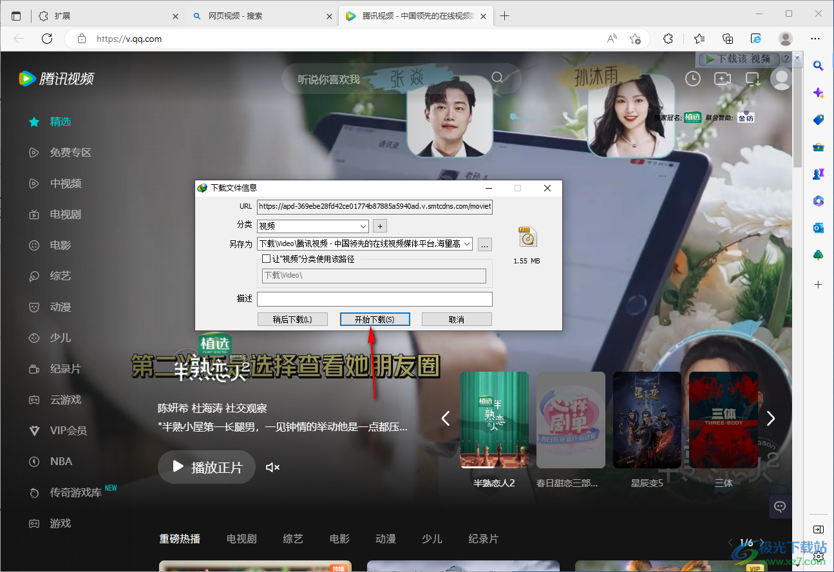Open 免费专区 in the left menu
The width and height of the screenshot is (834, 572).
click(x=71, y=152)
